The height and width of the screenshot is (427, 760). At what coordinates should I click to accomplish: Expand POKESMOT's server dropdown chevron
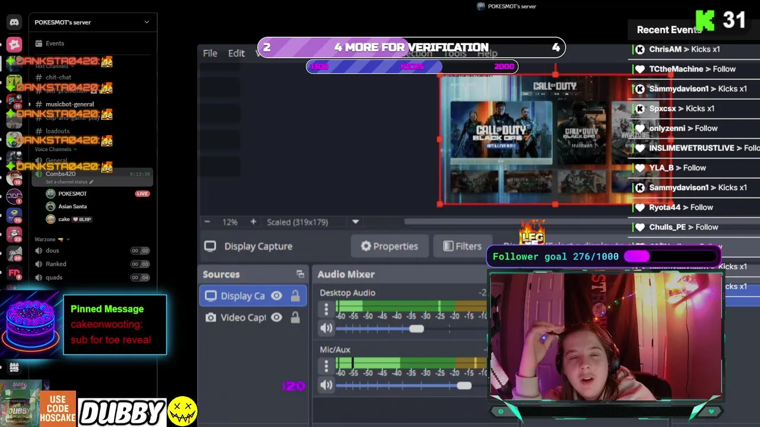point(147,22)
